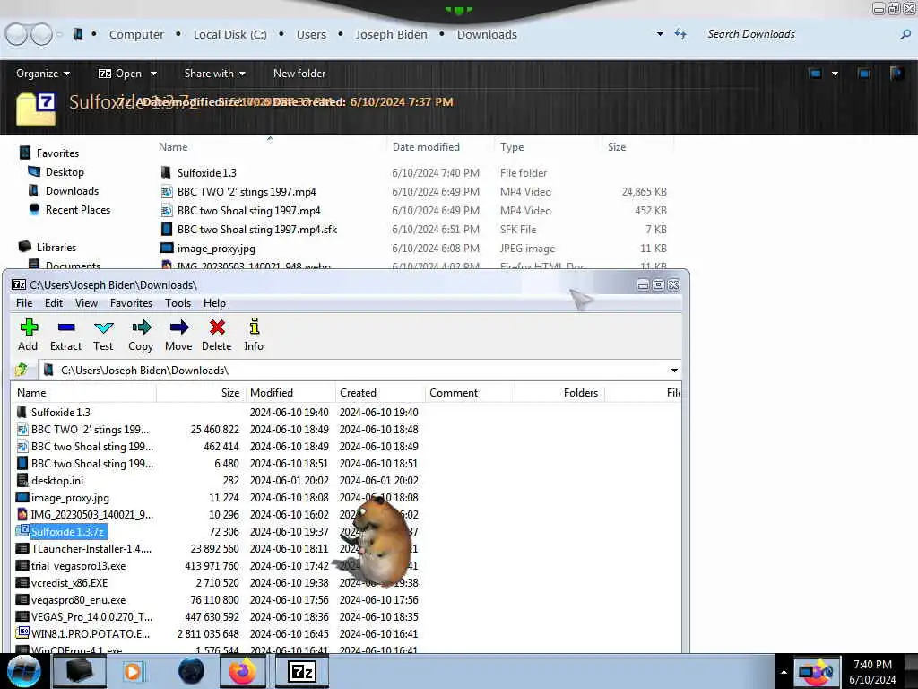This screenshot has height=689, width=918.
Task: Click the change view icon in Explorer
Action: point(815,74)
